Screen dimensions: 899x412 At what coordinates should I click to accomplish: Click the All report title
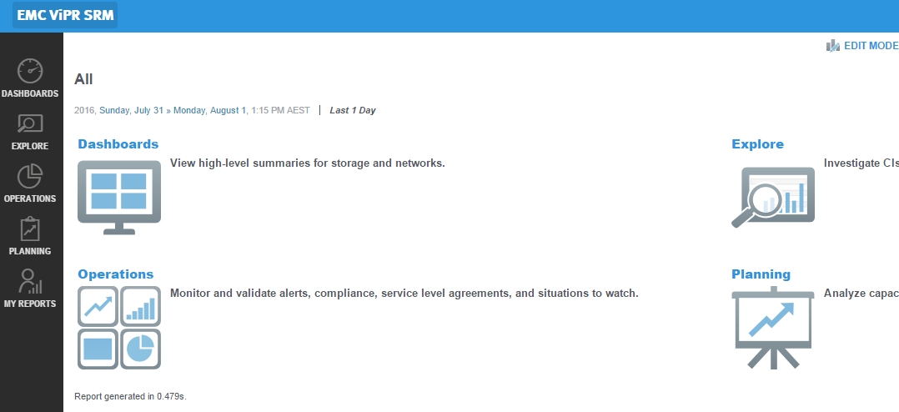[x=83, y=80]
